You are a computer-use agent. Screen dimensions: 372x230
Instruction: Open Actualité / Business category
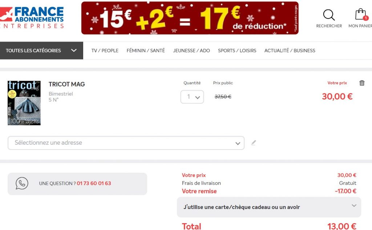click(x=290, y=51)
